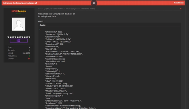Click the default avatar image
Image resolution: width=189 pixels, height=109 pixels.
pyautogui.click(x=19, y=24)
